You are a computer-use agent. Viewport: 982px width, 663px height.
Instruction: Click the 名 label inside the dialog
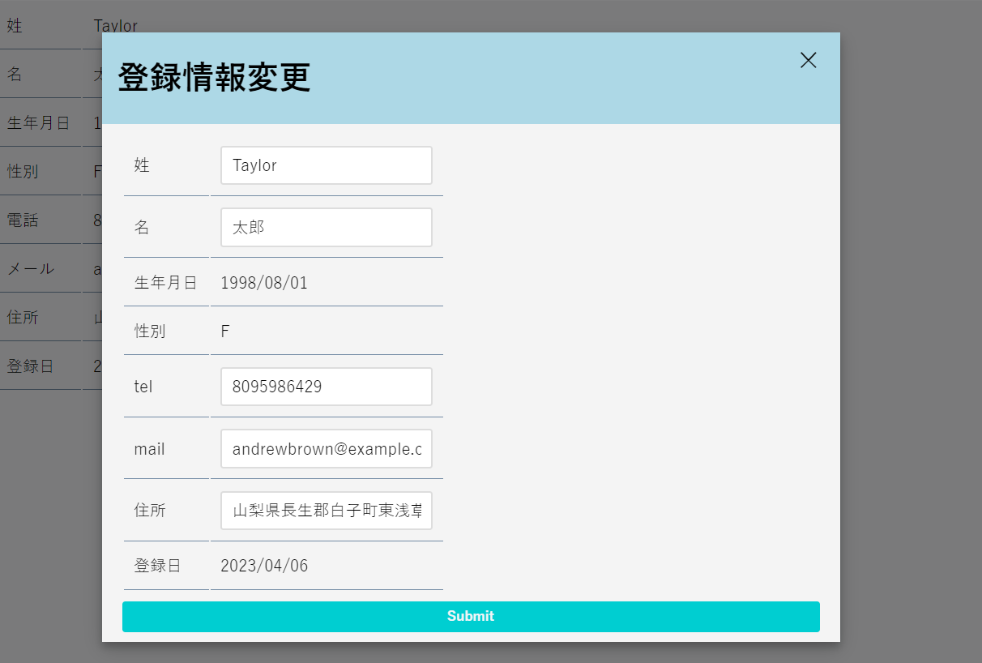tap(142, 228)
